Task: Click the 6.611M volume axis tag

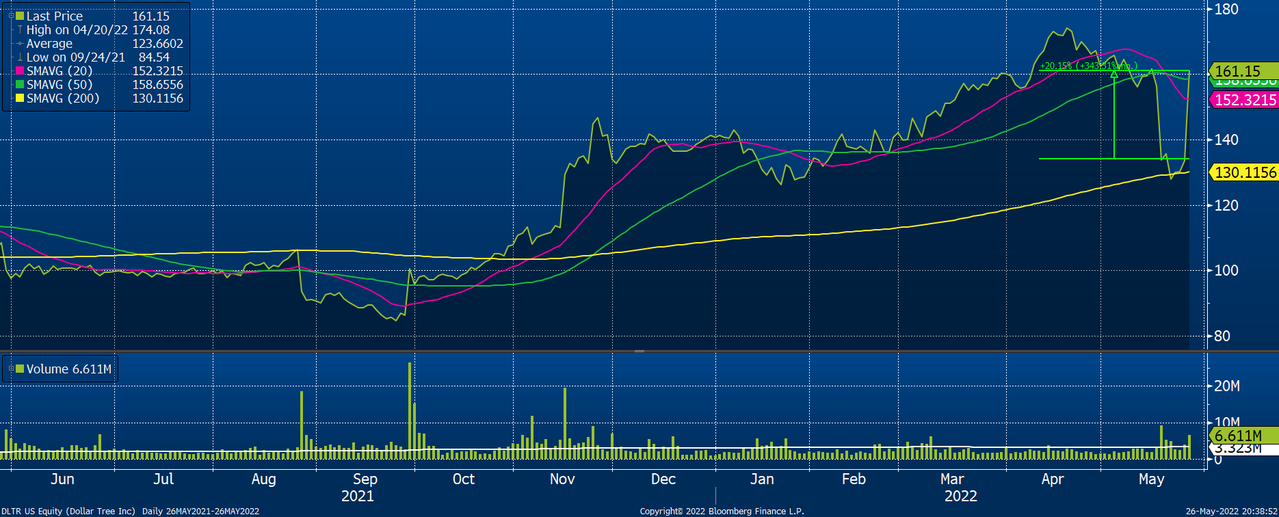Action: click(x=1243, y=436)
